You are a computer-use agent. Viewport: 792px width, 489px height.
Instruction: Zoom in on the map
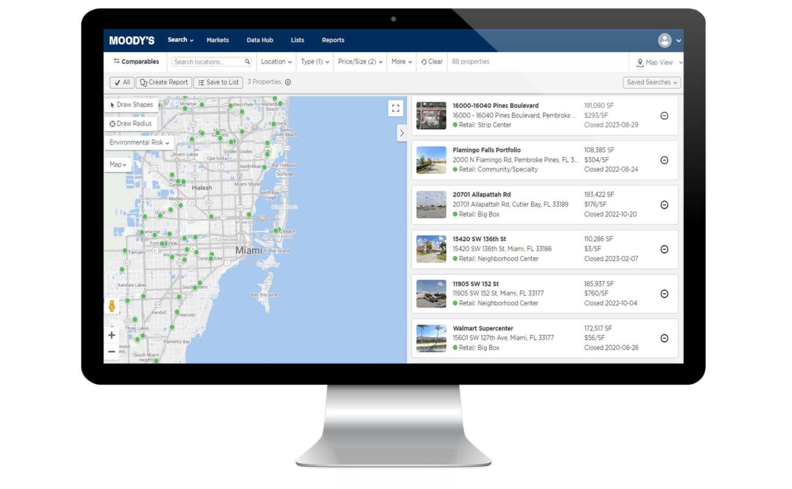(111, 335)
